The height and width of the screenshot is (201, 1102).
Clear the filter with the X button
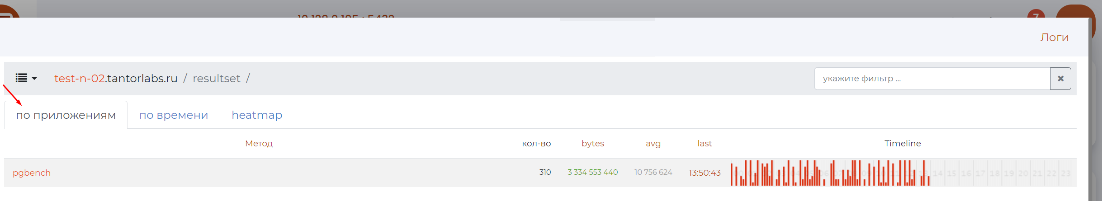click(x=1060, y=79)
